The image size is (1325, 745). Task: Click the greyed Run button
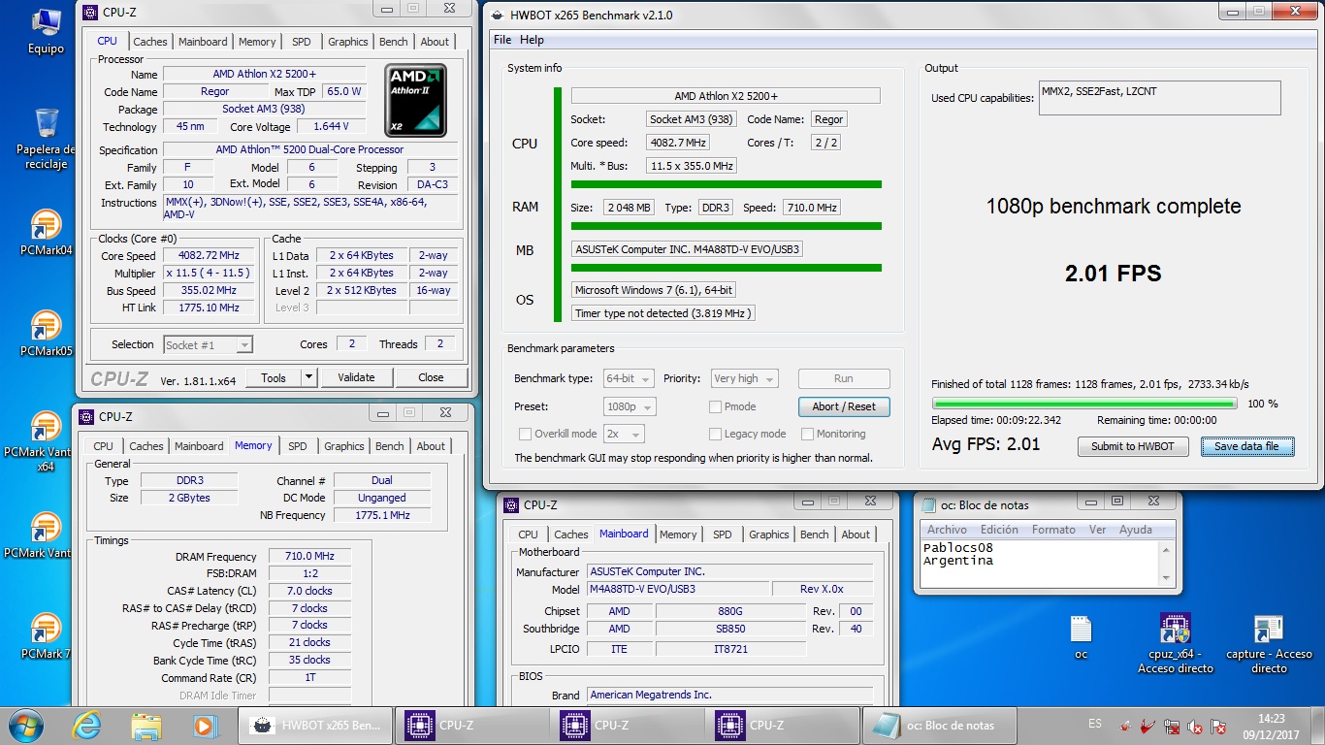click(x=844, y=378)
